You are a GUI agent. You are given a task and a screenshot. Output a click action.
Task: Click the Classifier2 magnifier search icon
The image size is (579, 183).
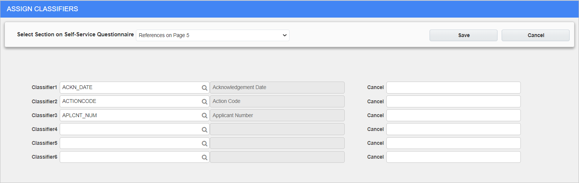pos(205,101)
